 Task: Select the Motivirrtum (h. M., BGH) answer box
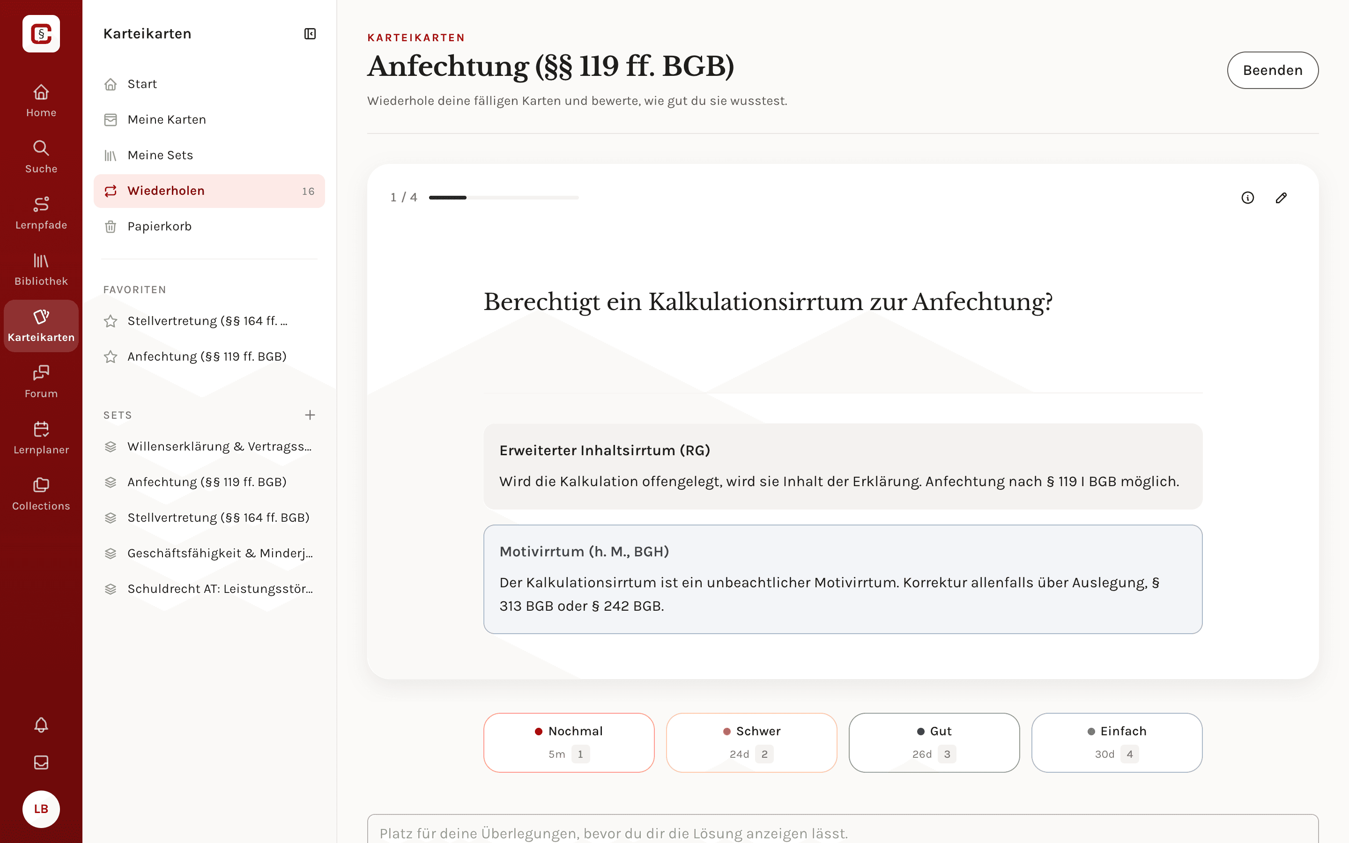843,579
